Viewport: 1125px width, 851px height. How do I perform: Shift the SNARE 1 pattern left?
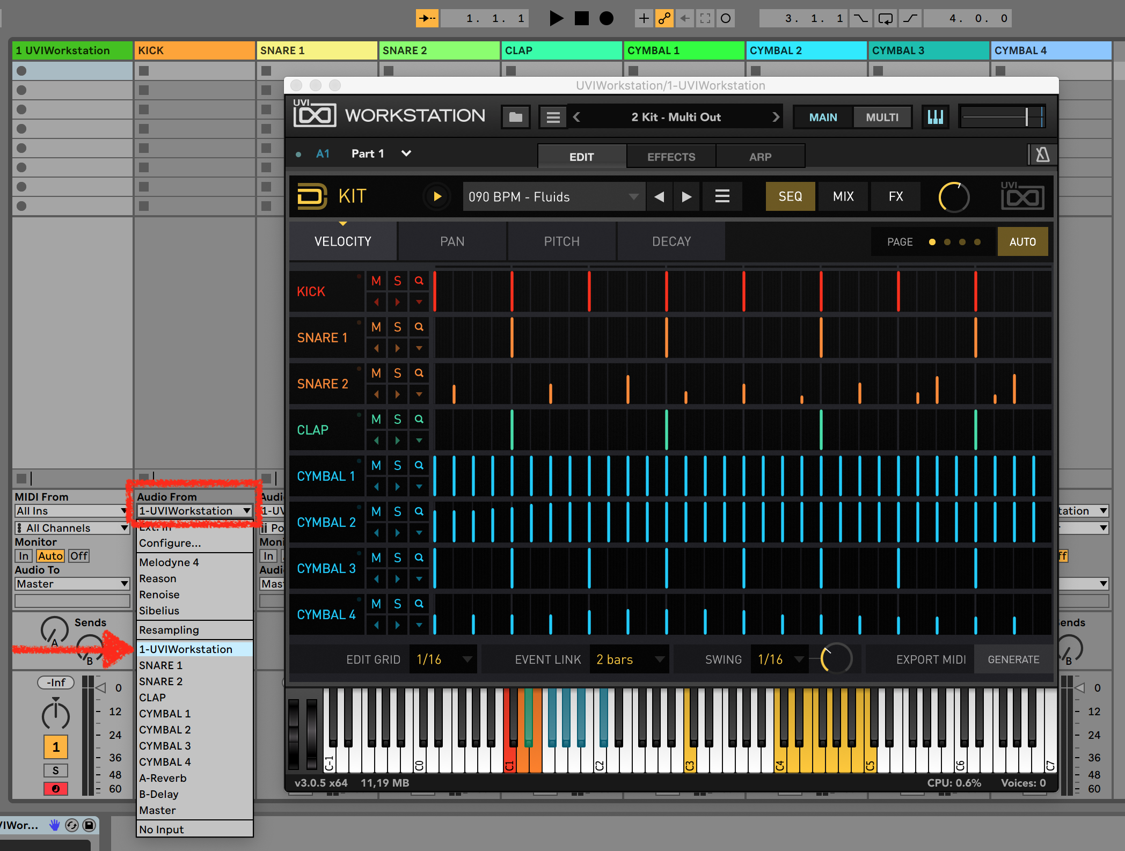tap(376, 348)
